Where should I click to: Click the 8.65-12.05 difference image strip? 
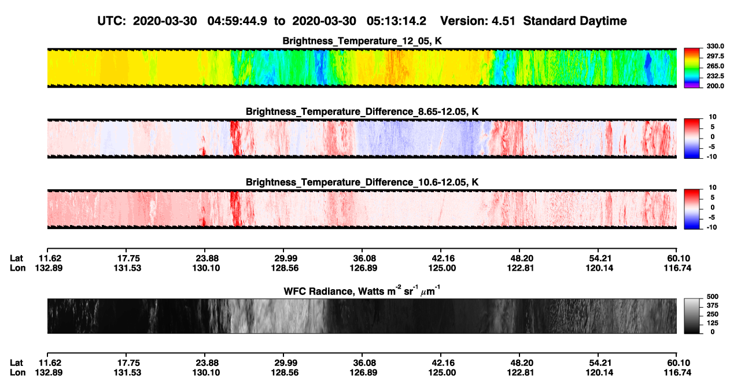pos(362,138)
